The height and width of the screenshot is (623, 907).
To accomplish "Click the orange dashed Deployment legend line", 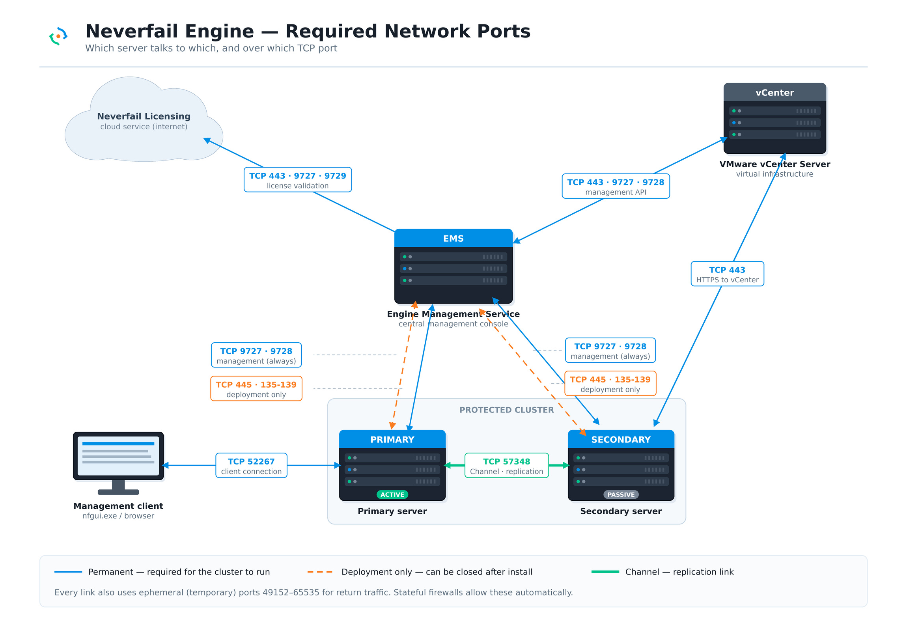I will [320, 572].
